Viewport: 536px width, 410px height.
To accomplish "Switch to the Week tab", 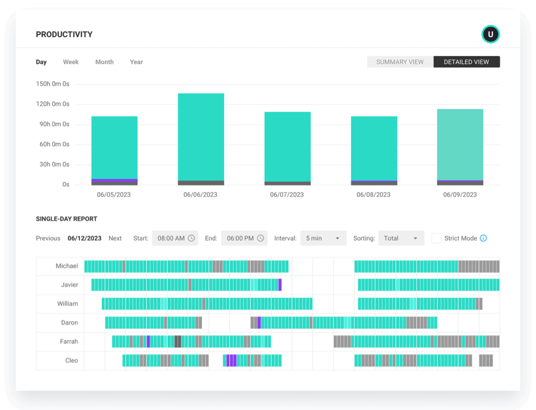I will [71, 62].
